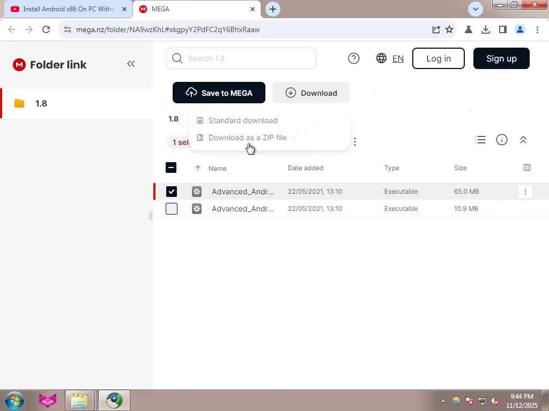
Task: Click executable icon of 65.0 MB file
Action: [x=197, y=192]
